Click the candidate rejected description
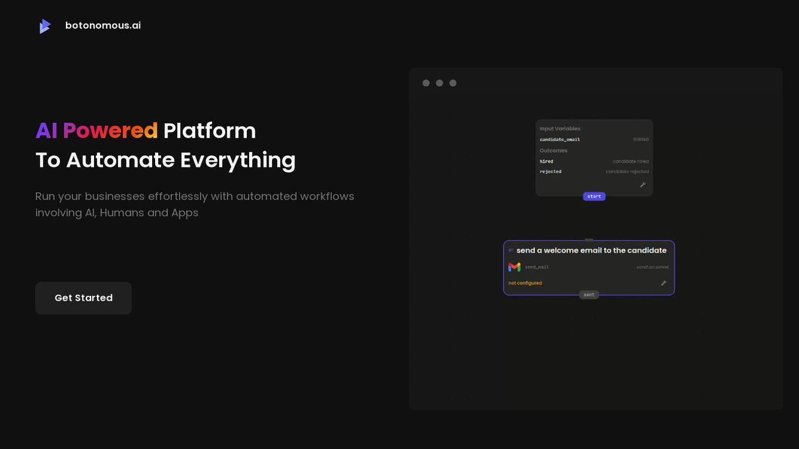The image size is (799, 449). click(627, 172)
